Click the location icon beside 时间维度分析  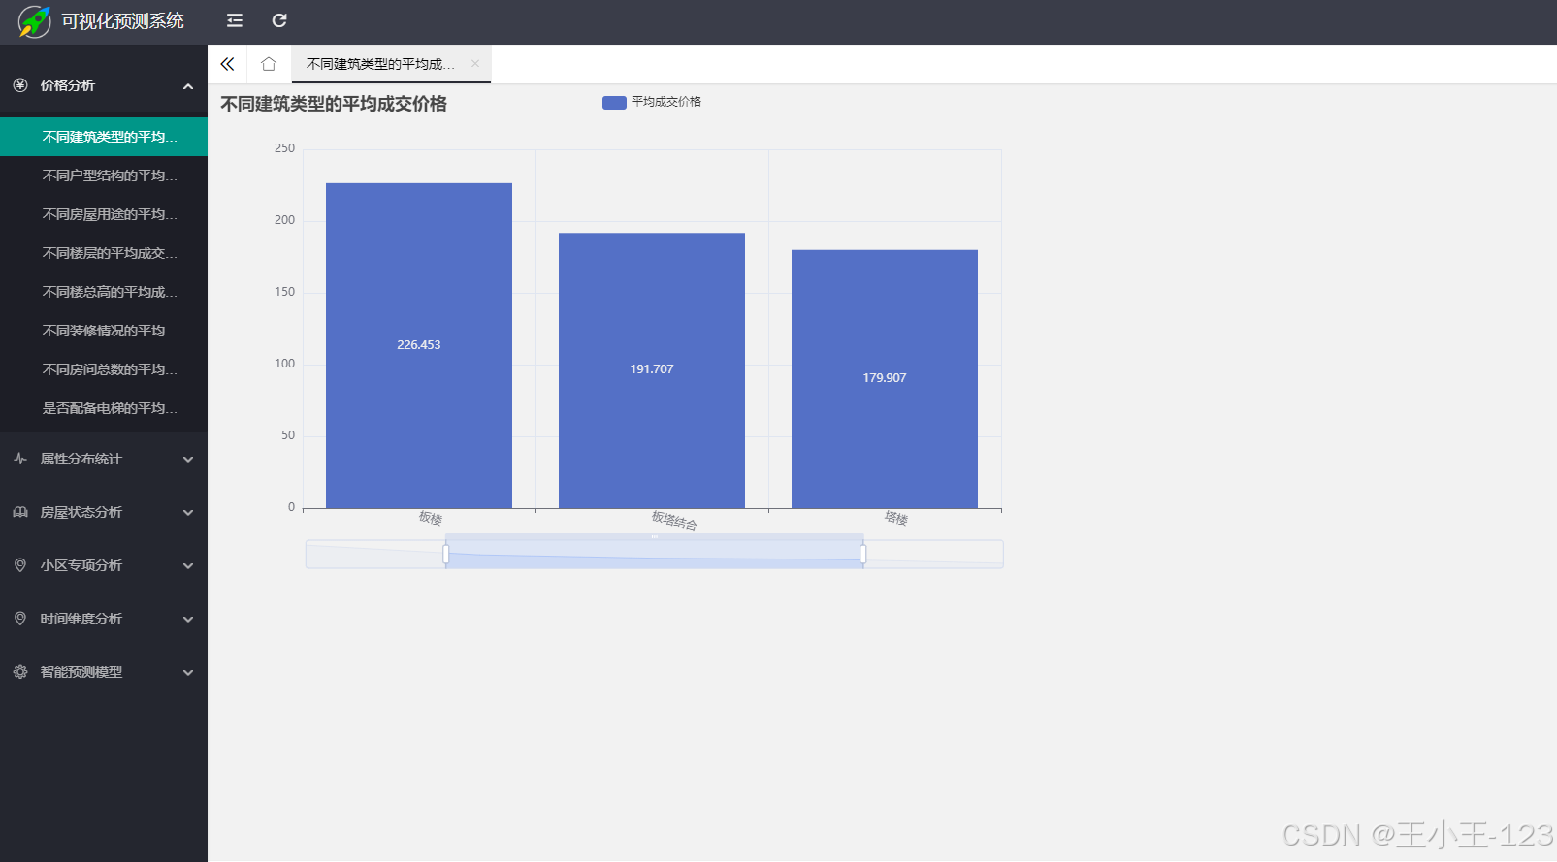[x=20, y=619]
